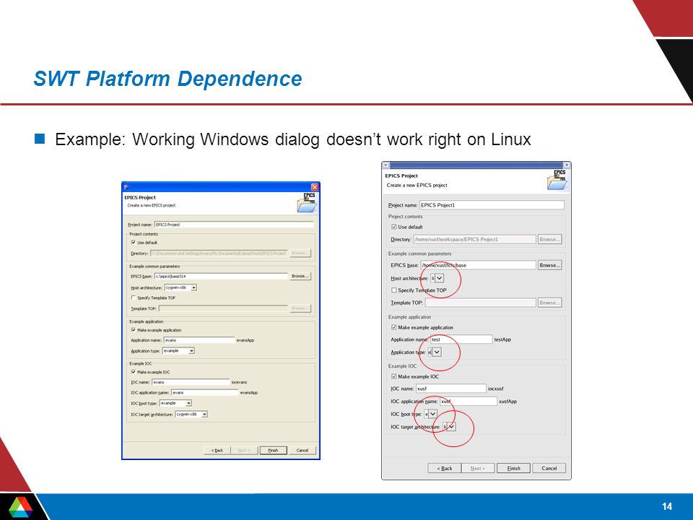Toggle Make example application in Windows dialog
This screenshot has width=693, height=520.
coord(134,330)
